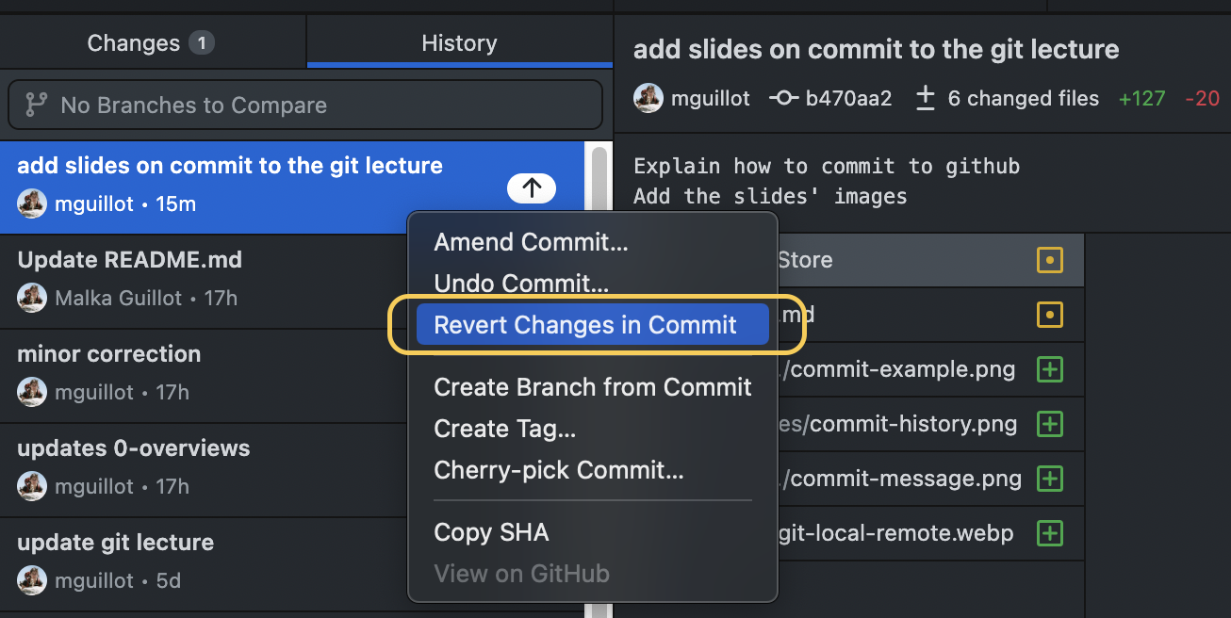
Task: Click the 6 changed files diff icon
Action: coord(926,98)
